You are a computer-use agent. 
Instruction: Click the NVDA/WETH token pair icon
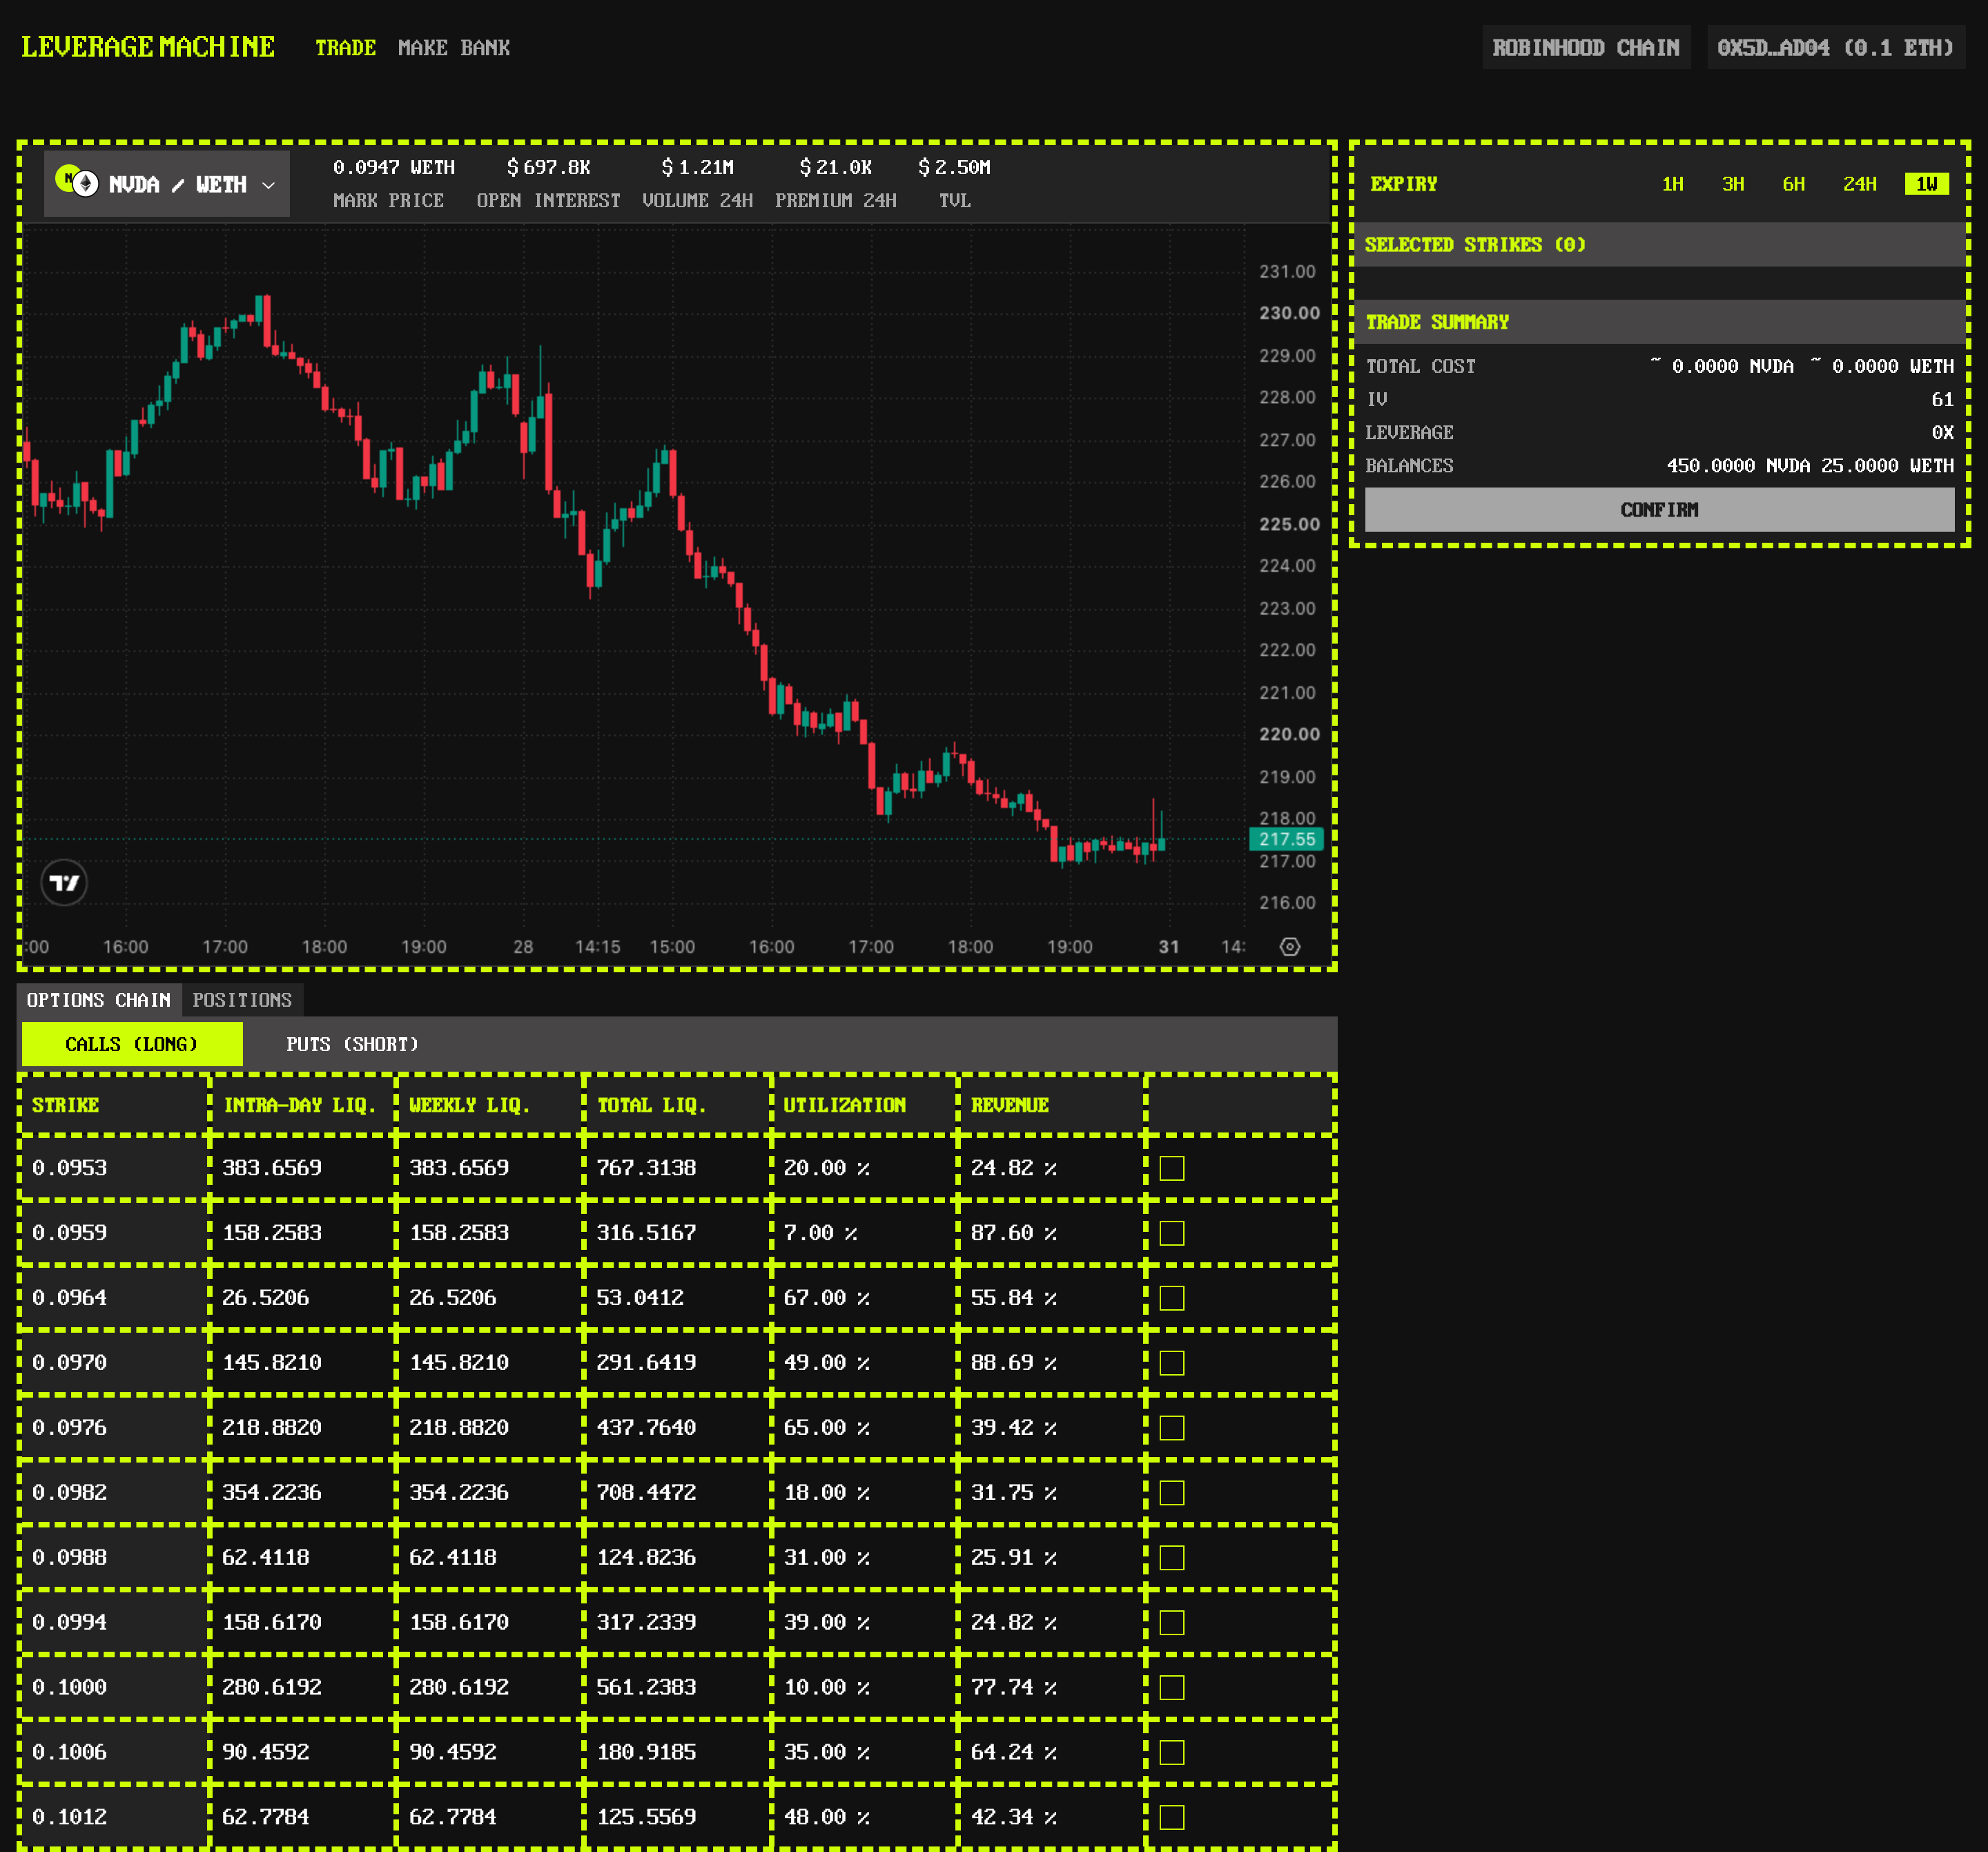tap(77, 182)
